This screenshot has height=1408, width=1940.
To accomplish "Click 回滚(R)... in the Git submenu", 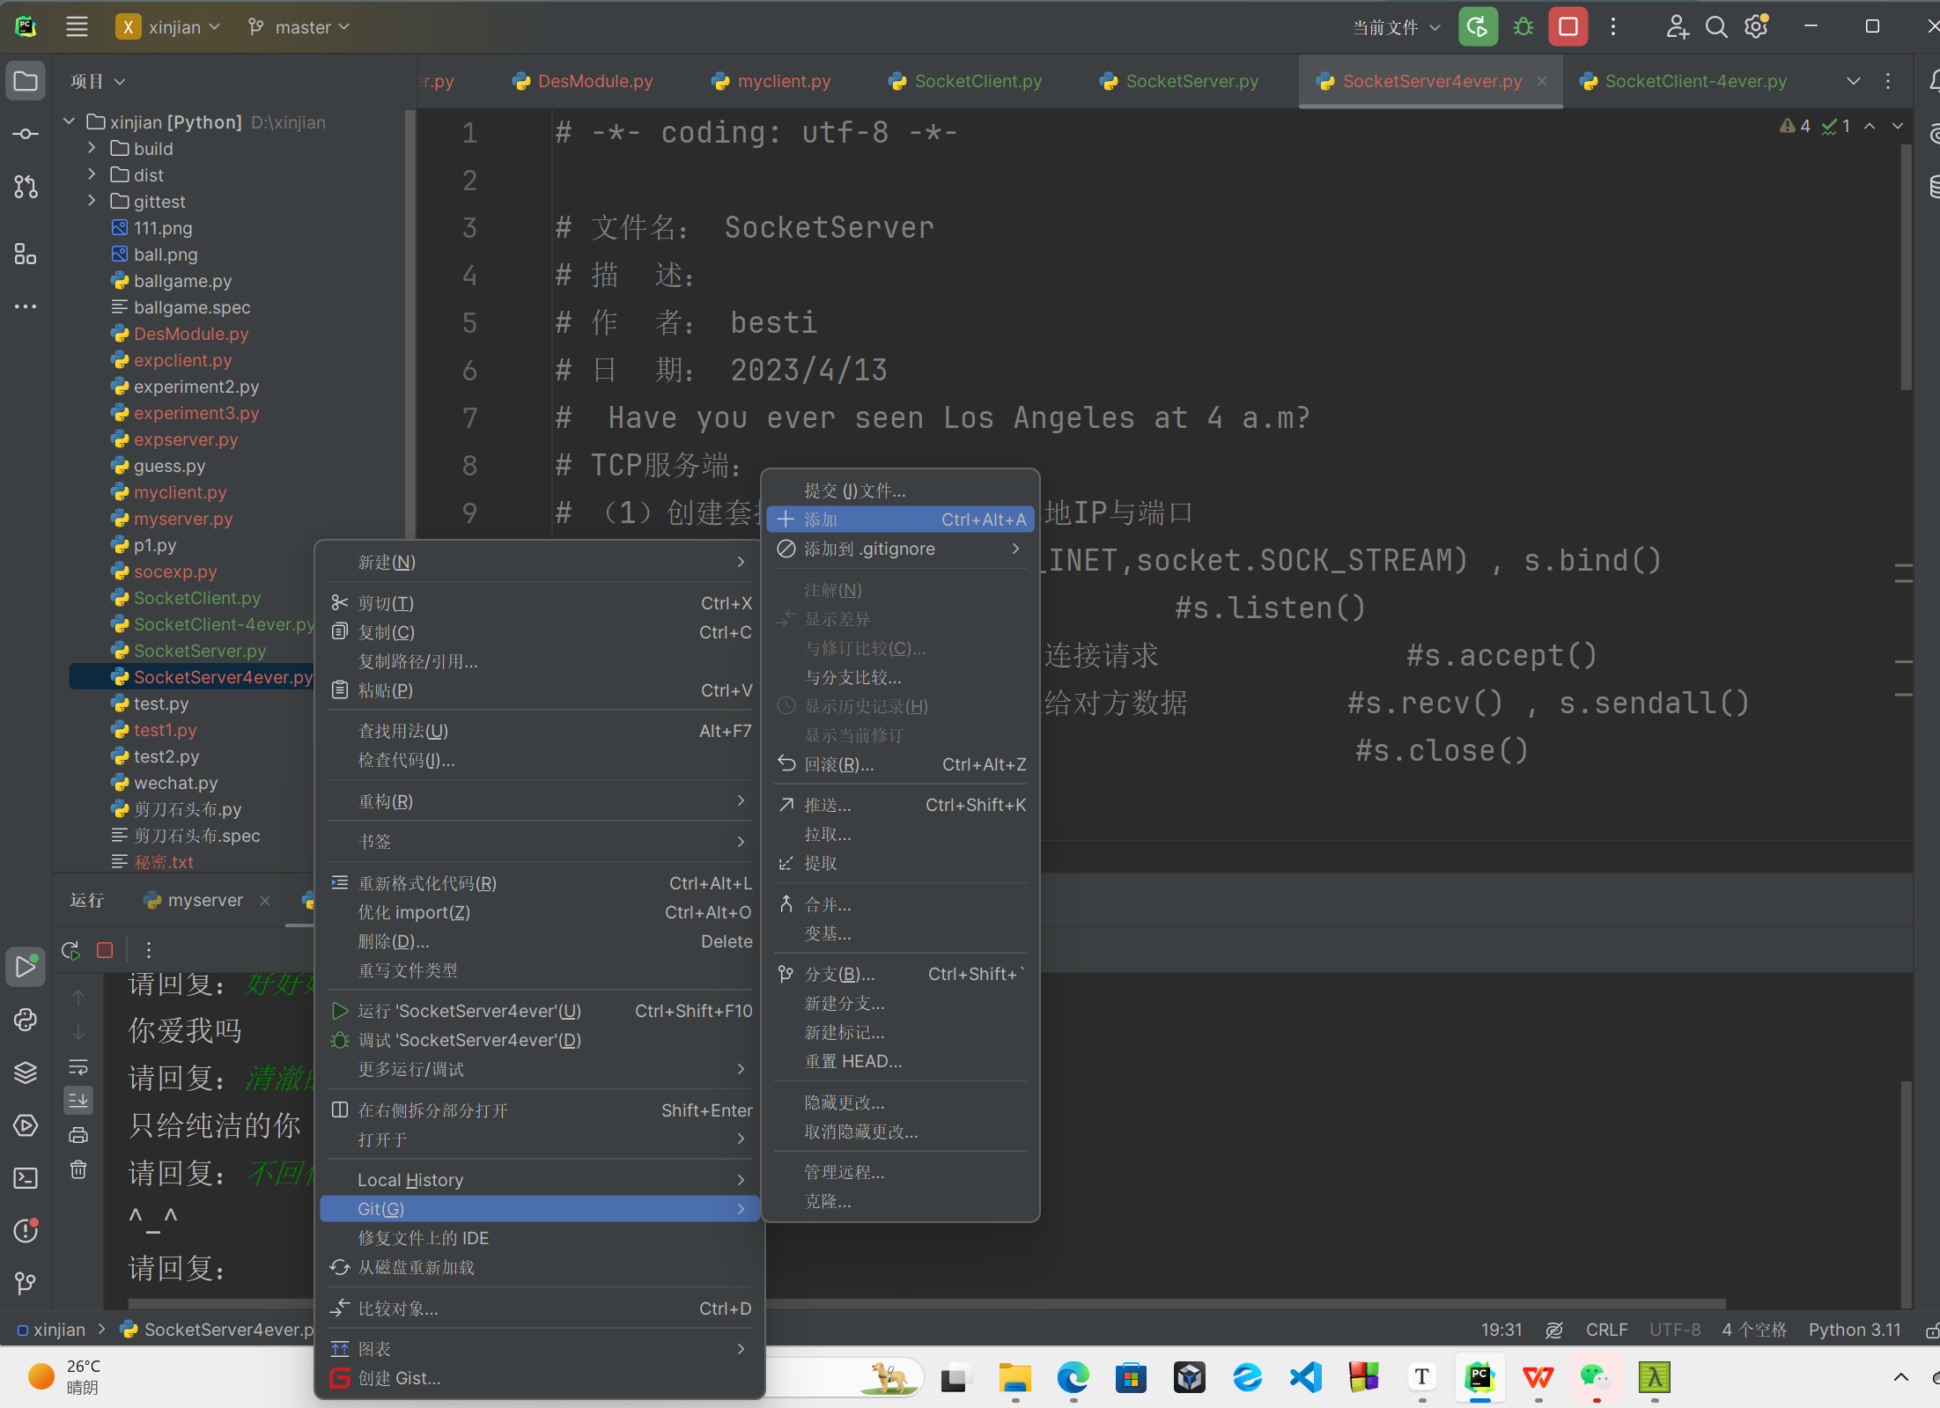I will click(838, 764).
